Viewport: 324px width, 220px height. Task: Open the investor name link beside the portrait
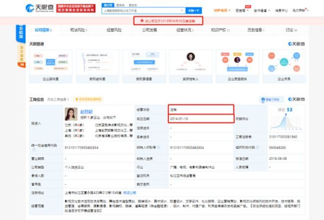(86, 111)
